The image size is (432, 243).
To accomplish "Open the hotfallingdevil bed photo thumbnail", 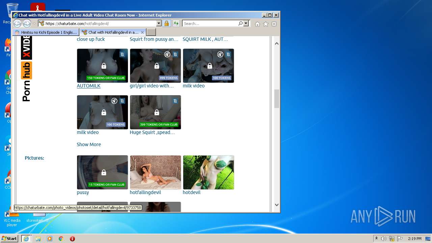I will point(155,172).
